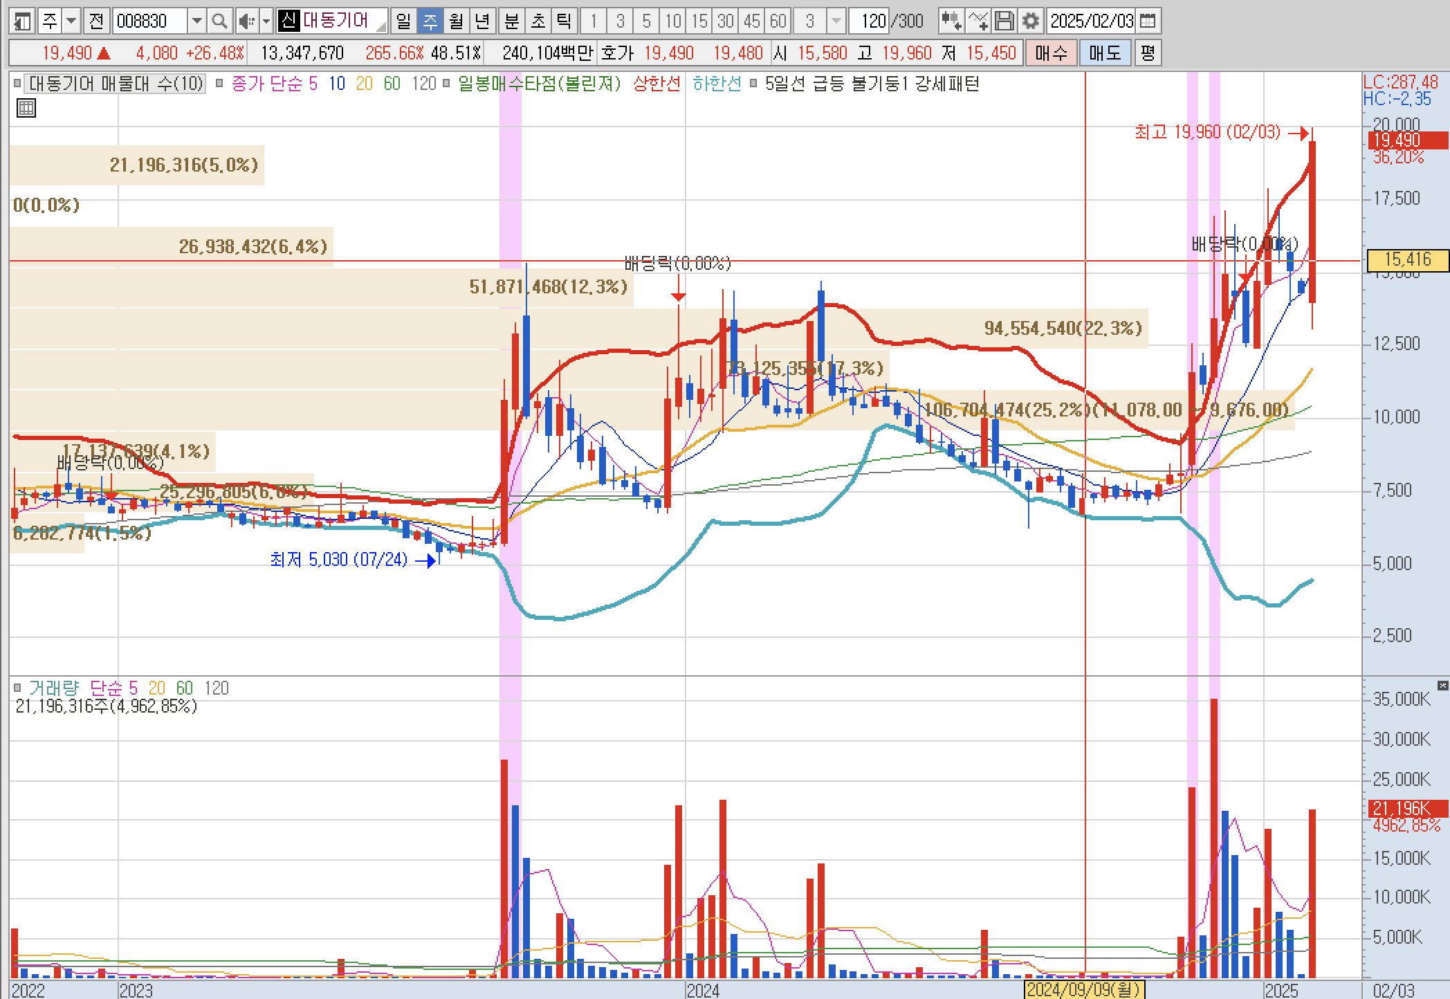Image resolution: width=1450 pixels, height=999 pixels.
Task: Expand the stock code 008830 dropdown
Action: [197, 21]
